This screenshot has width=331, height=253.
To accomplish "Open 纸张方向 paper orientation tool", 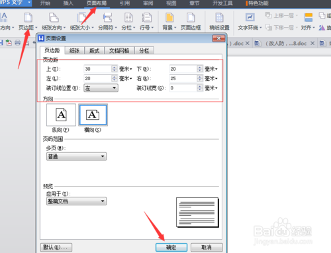I will pos(54,22).
